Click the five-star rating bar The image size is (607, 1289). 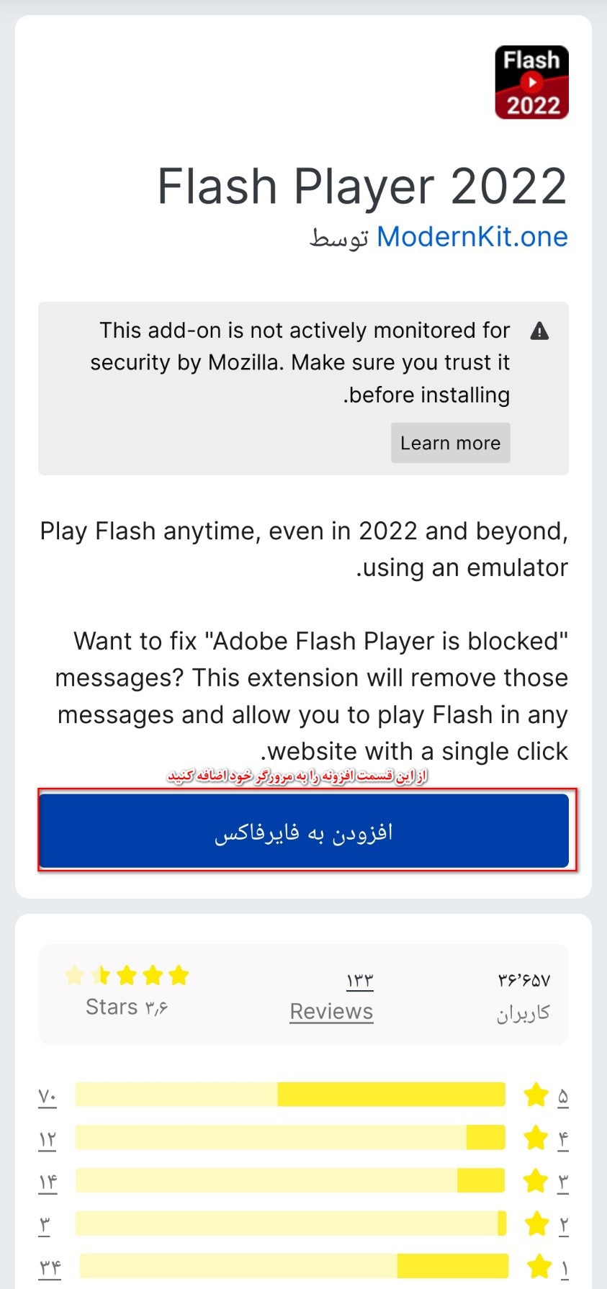pyautogui.click(x=290, y=1094)
